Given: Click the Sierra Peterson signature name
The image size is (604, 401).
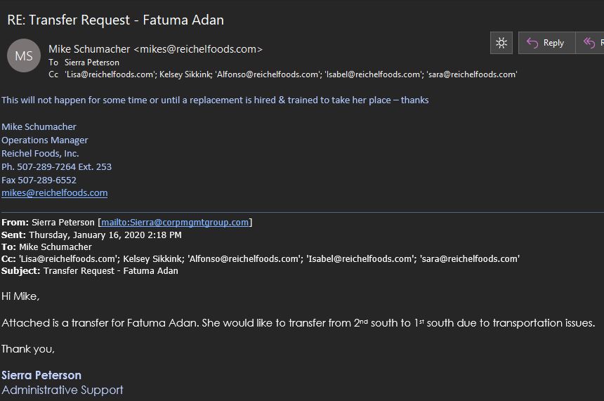Looking at the screenshot, I should (x=41, y=375).
